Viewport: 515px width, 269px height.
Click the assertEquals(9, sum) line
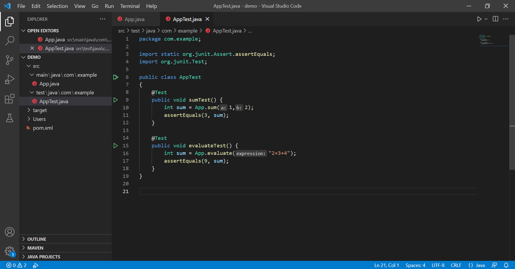pos(196,161)
